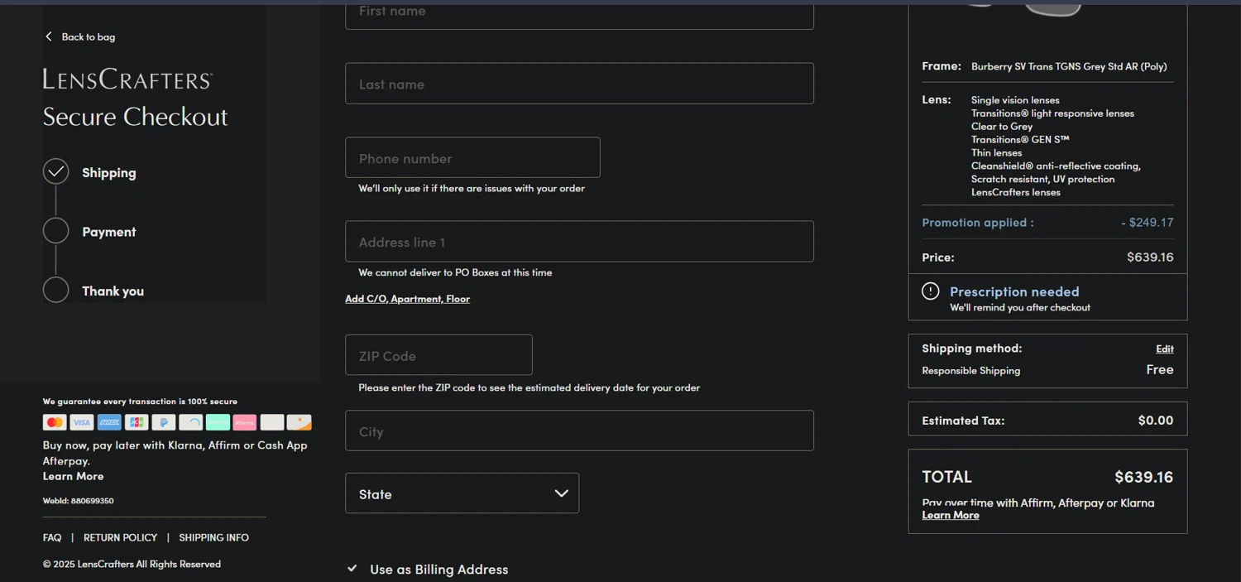The image size is (1241, 582).
Task: Click the pink Klarna payment icon
Action: [245, 422]
